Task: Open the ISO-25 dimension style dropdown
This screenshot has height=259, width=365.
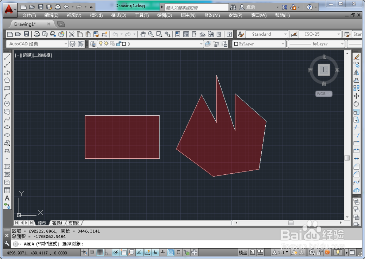Action: 320,34
